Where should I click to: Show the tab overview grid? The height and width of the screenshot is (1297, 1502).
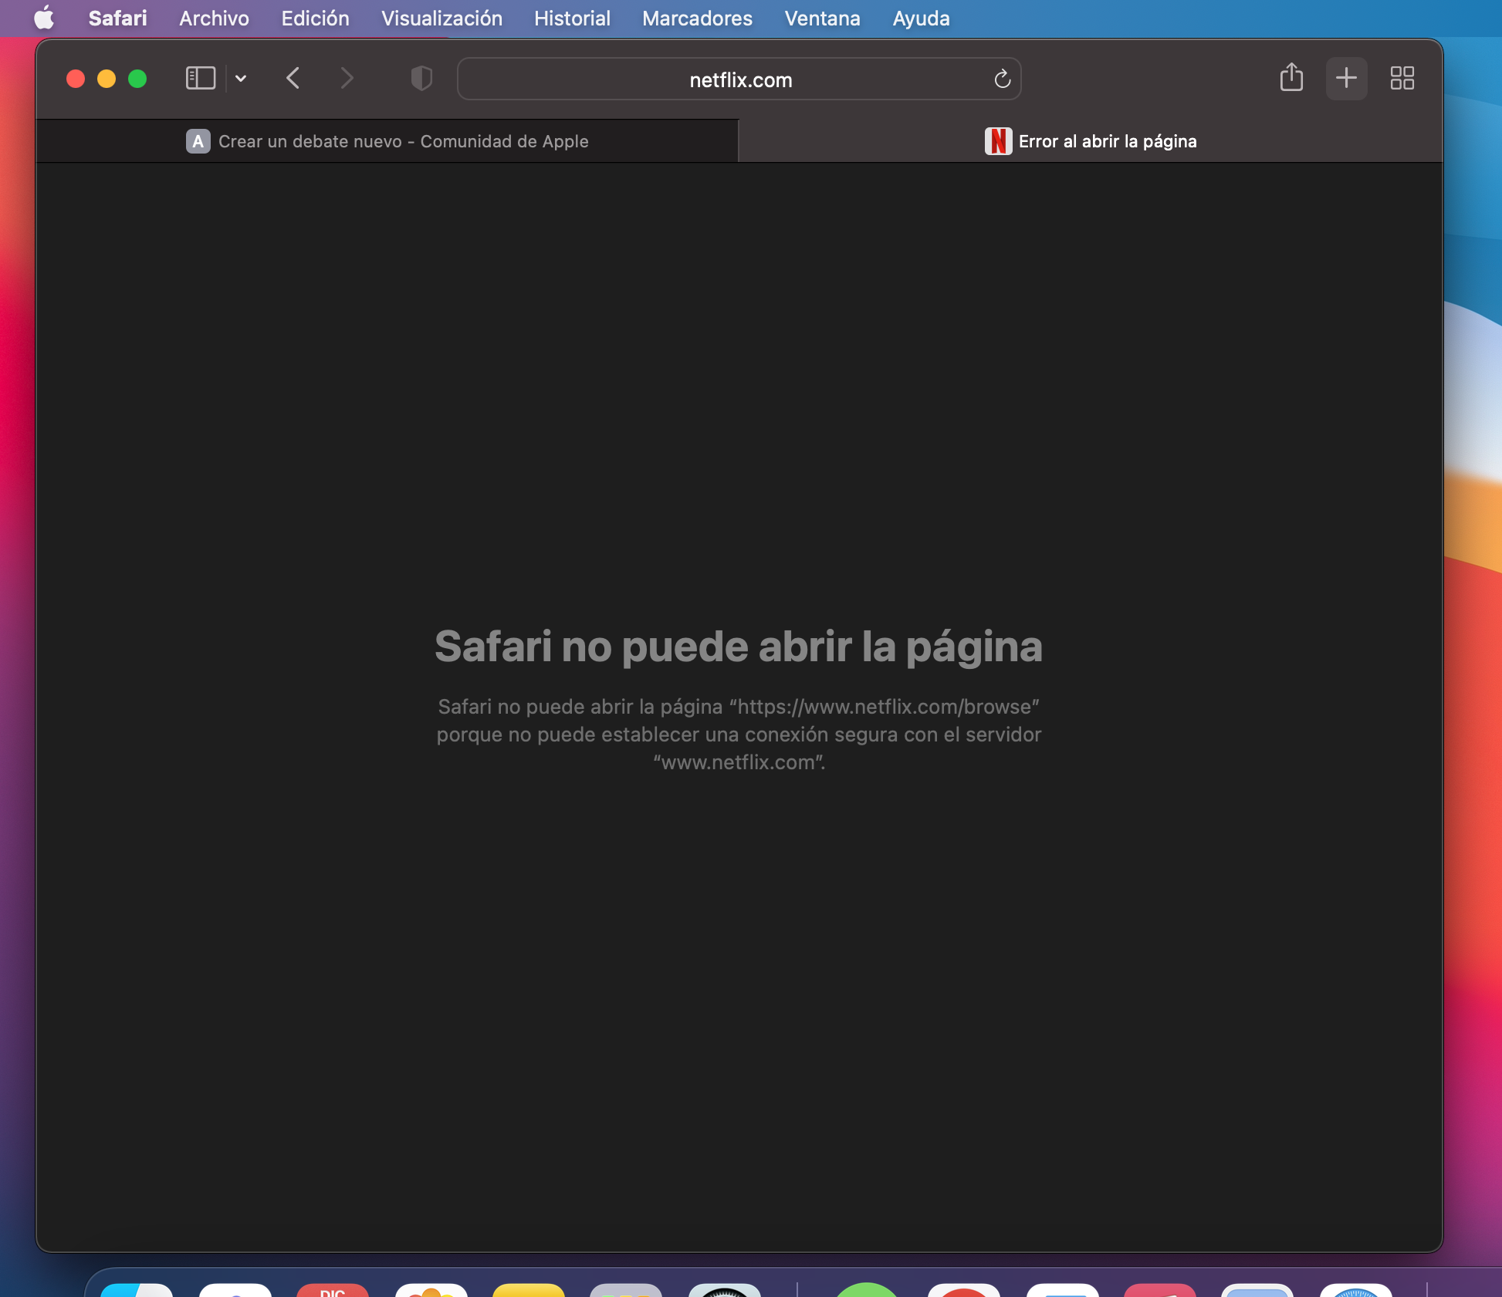tap(1402, 78)
